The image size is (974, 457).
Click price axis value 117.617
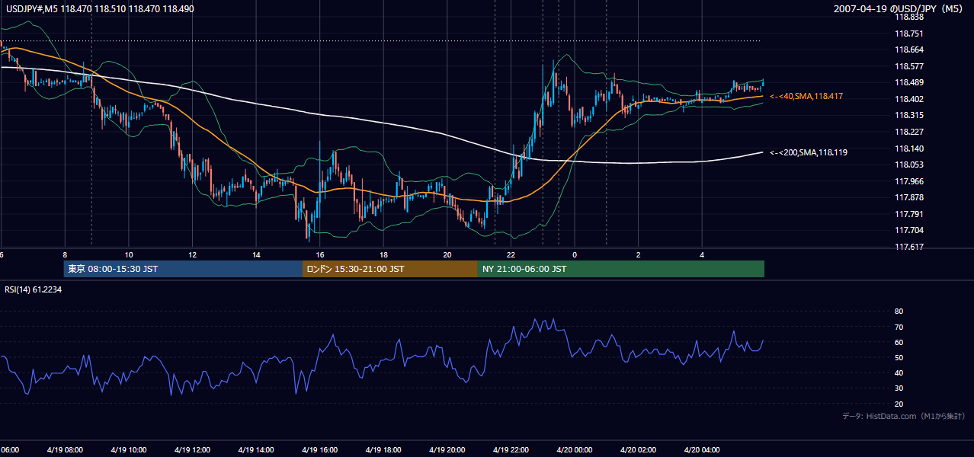[x=909, y=248]
